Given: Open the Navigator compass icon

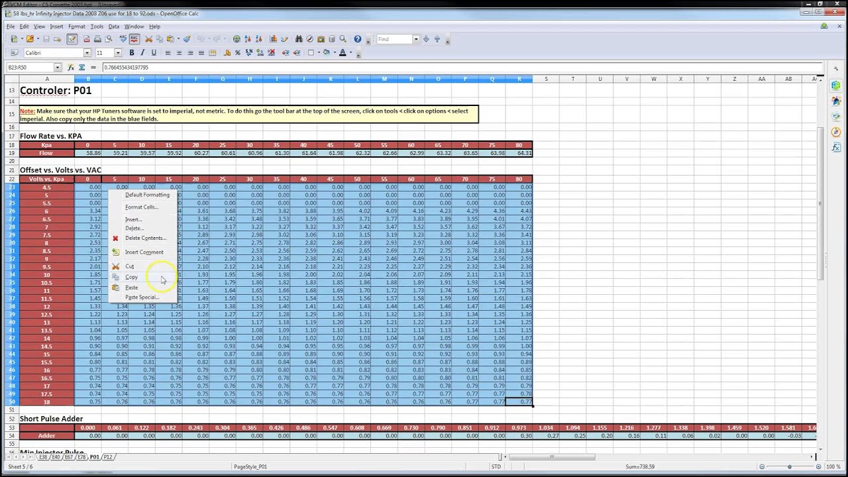Looking at the screenshot, I should [309, 39].
